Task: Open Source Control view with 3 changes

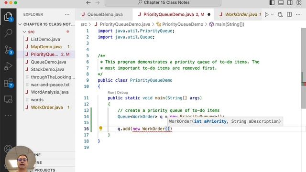Action: (8, 50)
